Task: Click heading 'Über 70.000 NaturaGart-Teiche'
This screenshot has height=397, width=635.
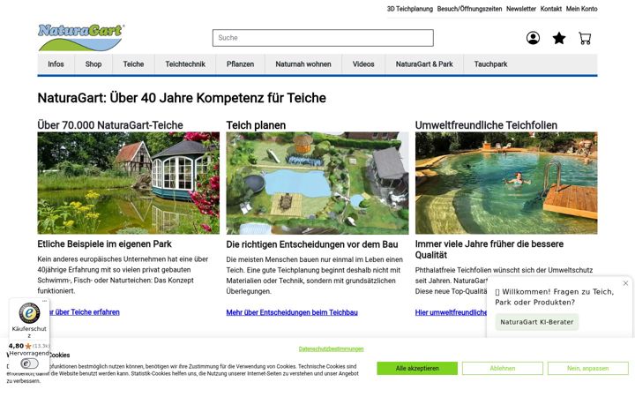Action: pyautogui.click(x=110, y=125)
